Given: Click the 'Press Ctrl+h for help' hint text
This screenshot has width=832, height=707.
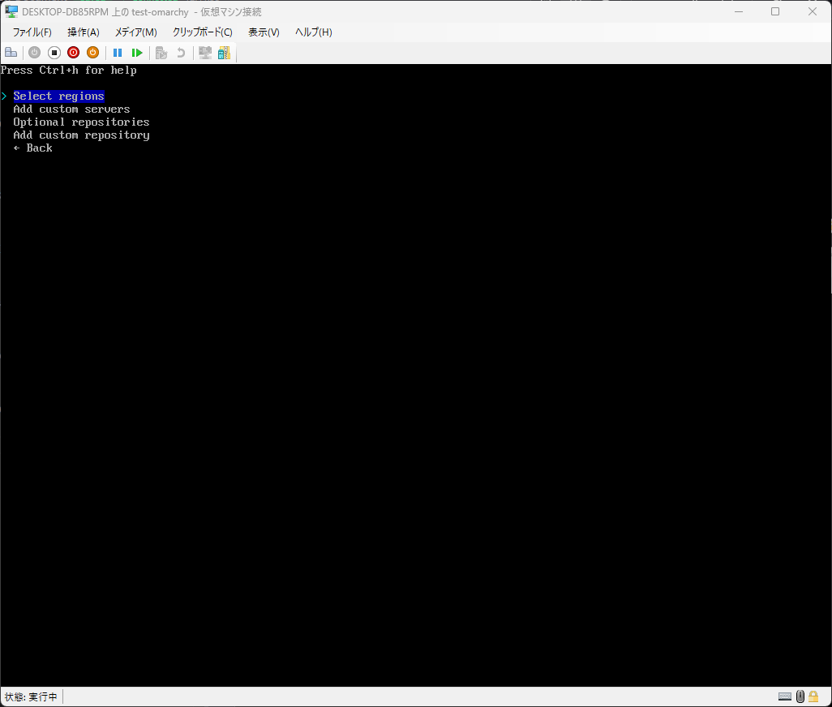Looking at the screenshot, I should 68,70.
